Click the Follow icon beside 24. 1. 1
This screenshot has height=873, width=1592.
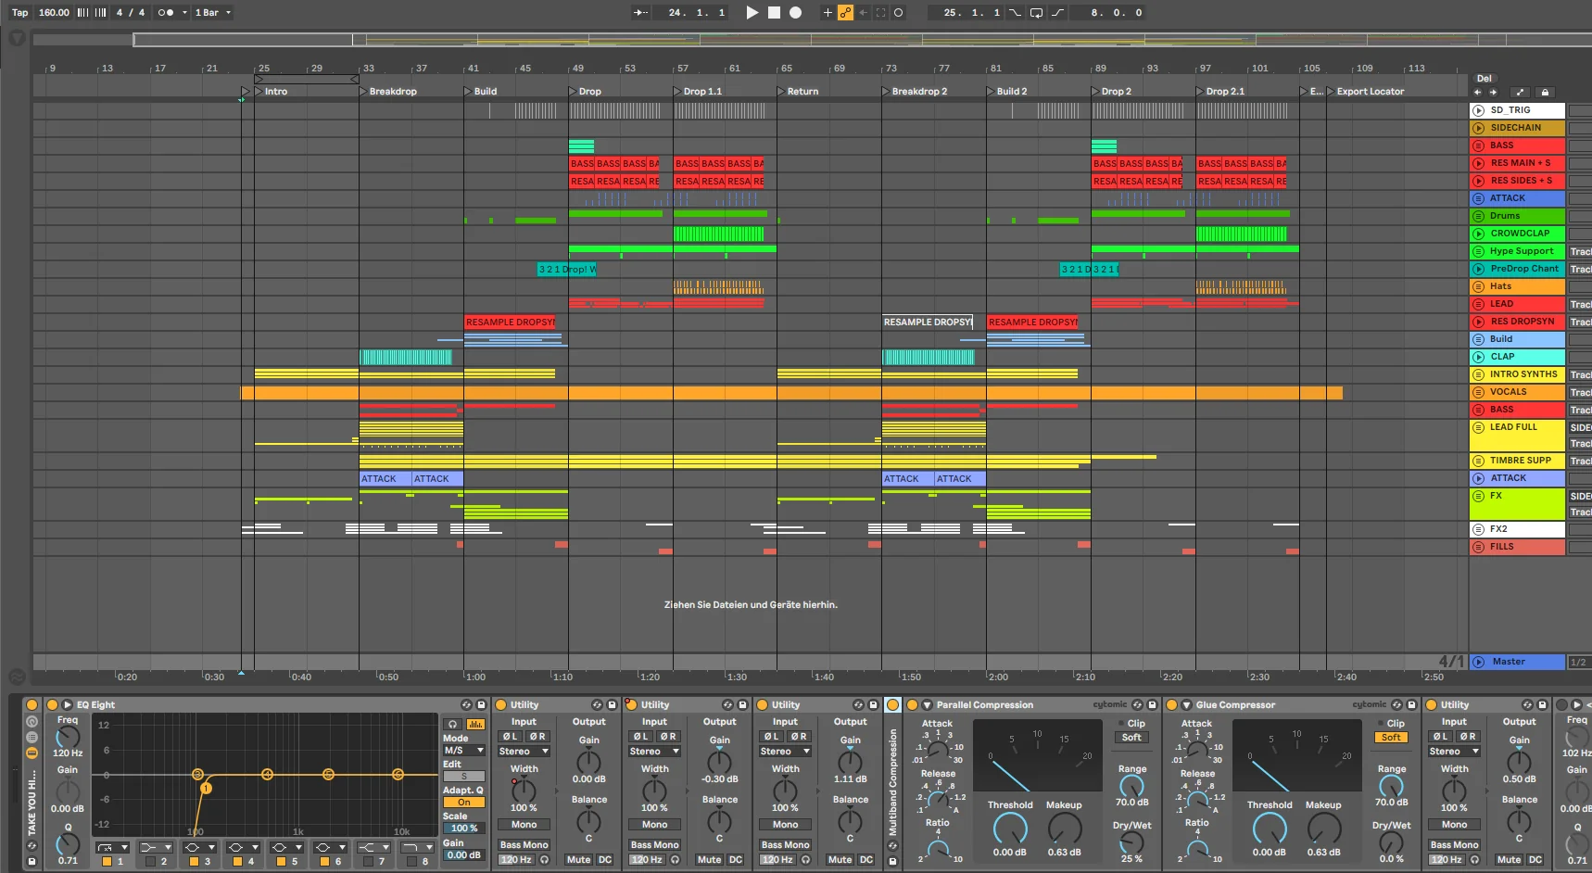coord(640,12)
